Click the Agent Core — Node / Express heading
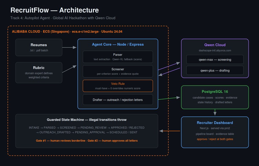259x166 pixels. [x=118, y=44]
